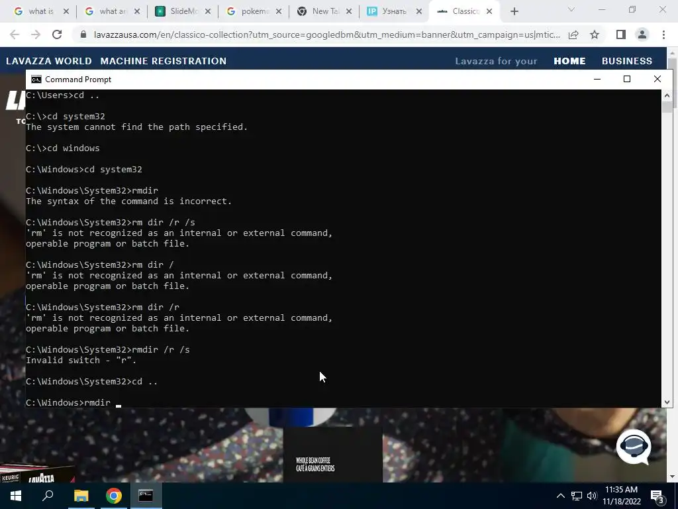This screenshot has height=509, width=678.
Task: Click the 'Invalid switch - "r".' line
Action: (x=81, y=360)
